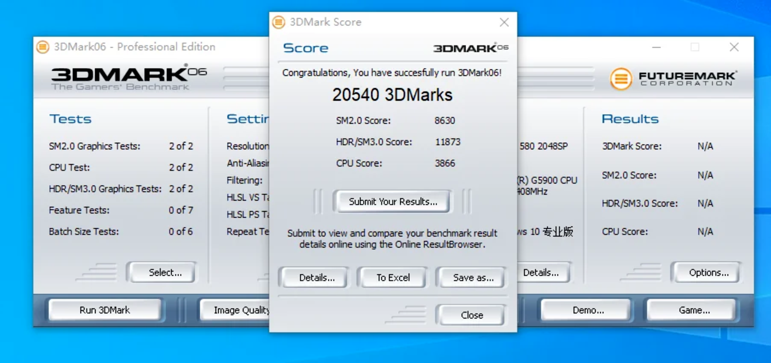Click the Futuremark Corporation logo icon
The width and height of the screenshot is (771, 363).
click(621, 79)
